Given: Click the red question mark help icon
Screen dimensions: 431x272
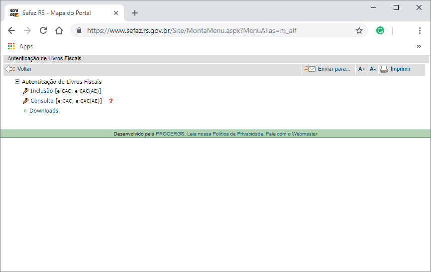Looking at the screenshot, I should [111, 101].
